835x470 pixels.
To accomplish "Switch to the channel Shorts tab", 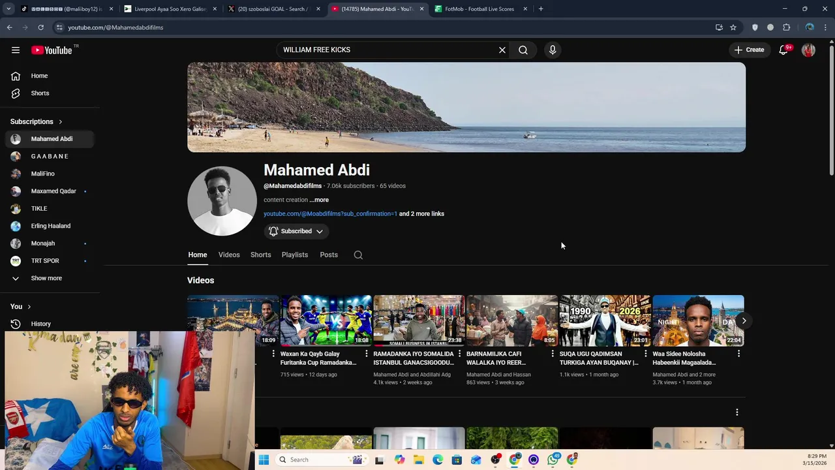I will pos(260,255).
